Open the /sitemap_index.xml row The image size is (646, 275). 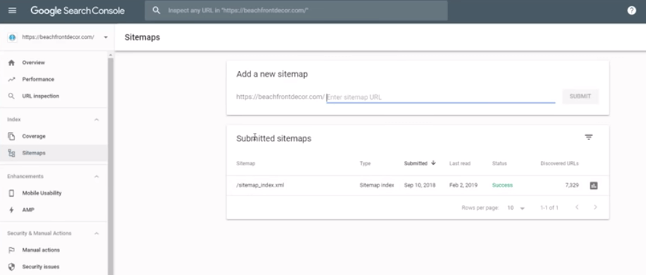[x=418, y=186]
